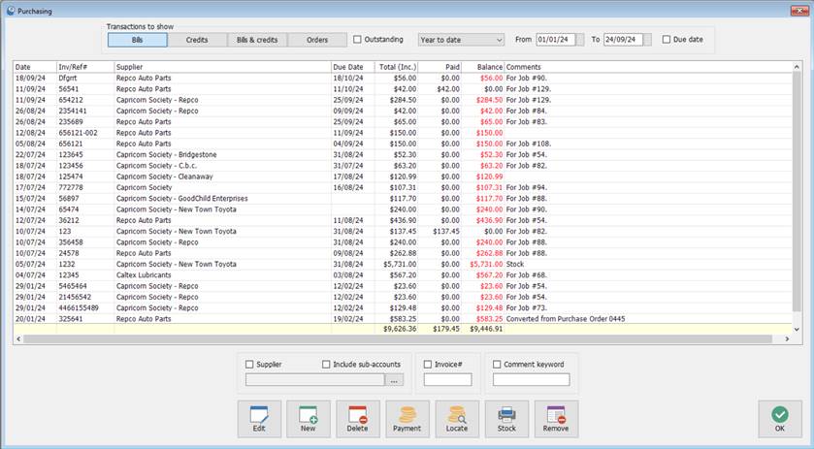The width and height of the screenshot is (814, 449).
Task: Sort by Balance column header
Action: 483,67
